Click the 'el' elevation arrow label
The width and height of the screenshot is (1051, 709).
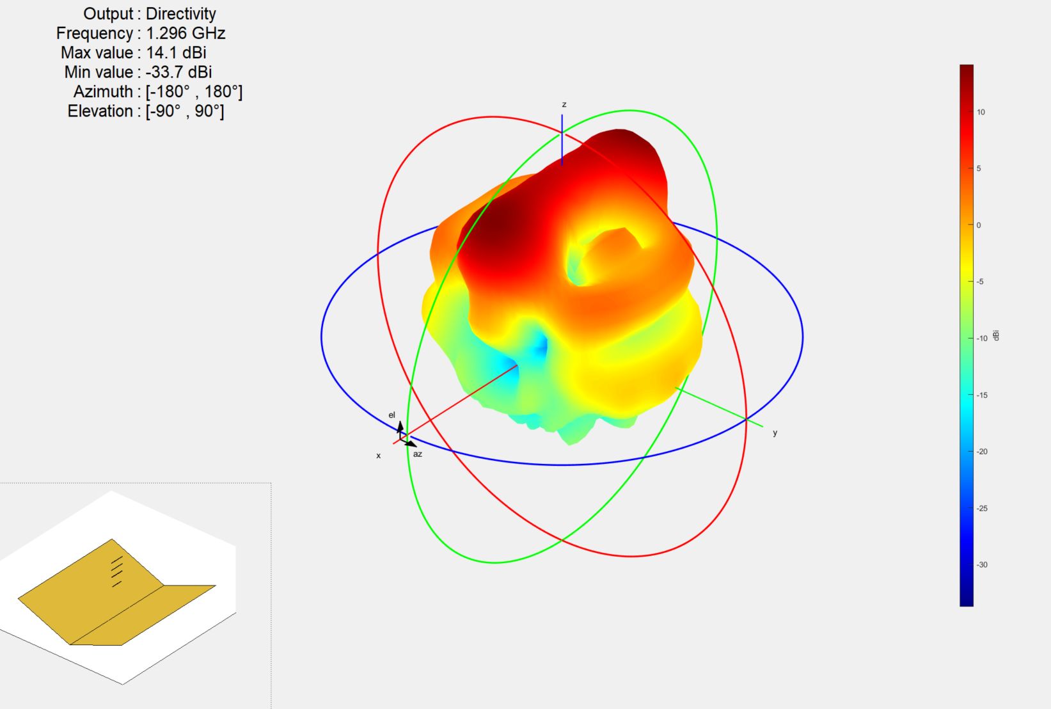coord(392,415)
